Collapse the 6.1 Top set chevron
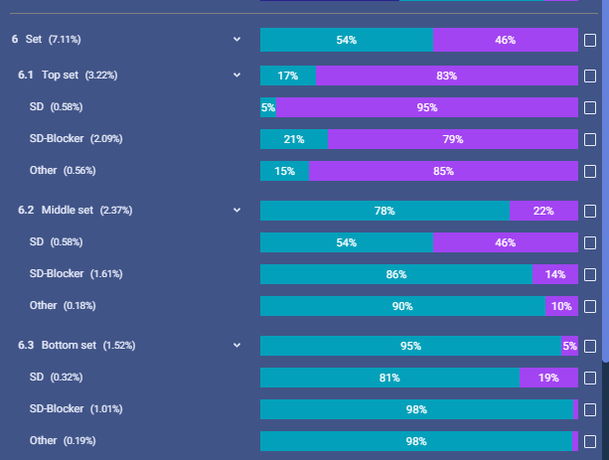 tap(236, 75)
